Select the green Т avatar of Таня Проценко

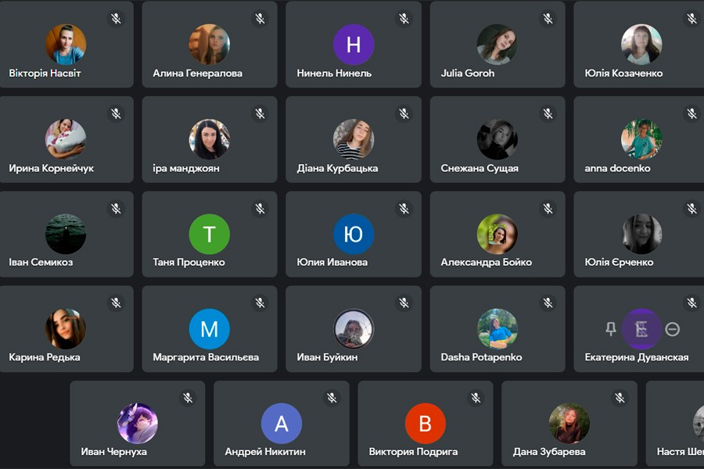(209, 234)
